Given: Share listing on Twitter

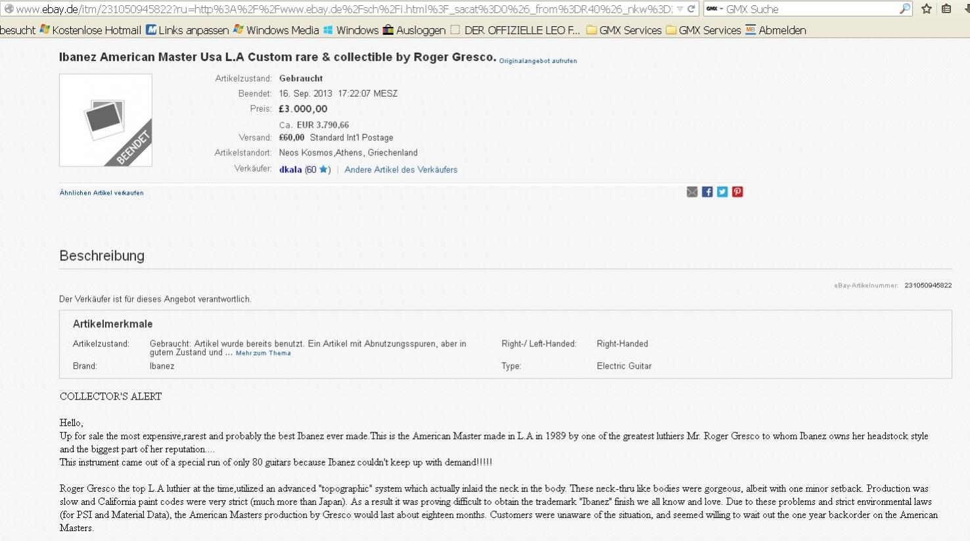Looking at the screenshot, I should (x=722, y=192).
